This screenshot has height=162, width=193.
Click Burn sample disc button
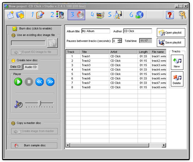(x=34, y=145)
